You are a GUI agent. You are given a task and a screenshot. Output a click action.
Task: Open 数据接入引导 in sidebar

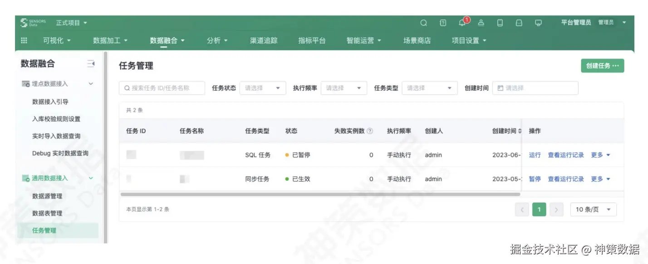(x=50, y=102)
